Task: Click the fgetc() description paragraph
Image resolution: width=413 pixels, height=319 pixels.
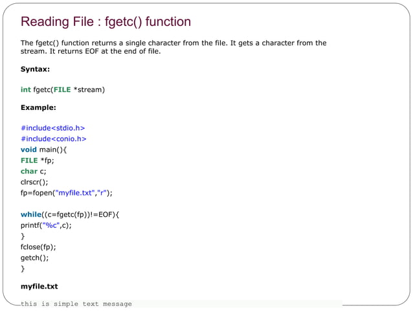Action: [173, 47]
